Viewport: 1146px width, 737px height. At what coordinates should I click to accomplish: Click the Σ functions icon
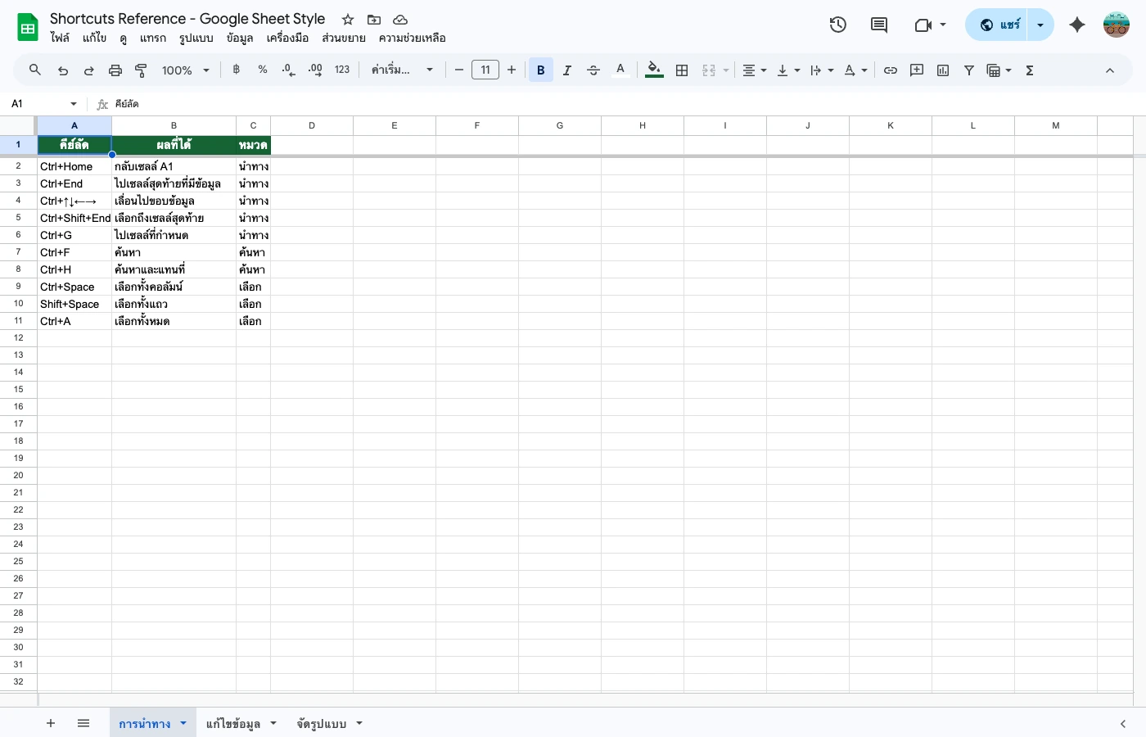click(1029, 70)
